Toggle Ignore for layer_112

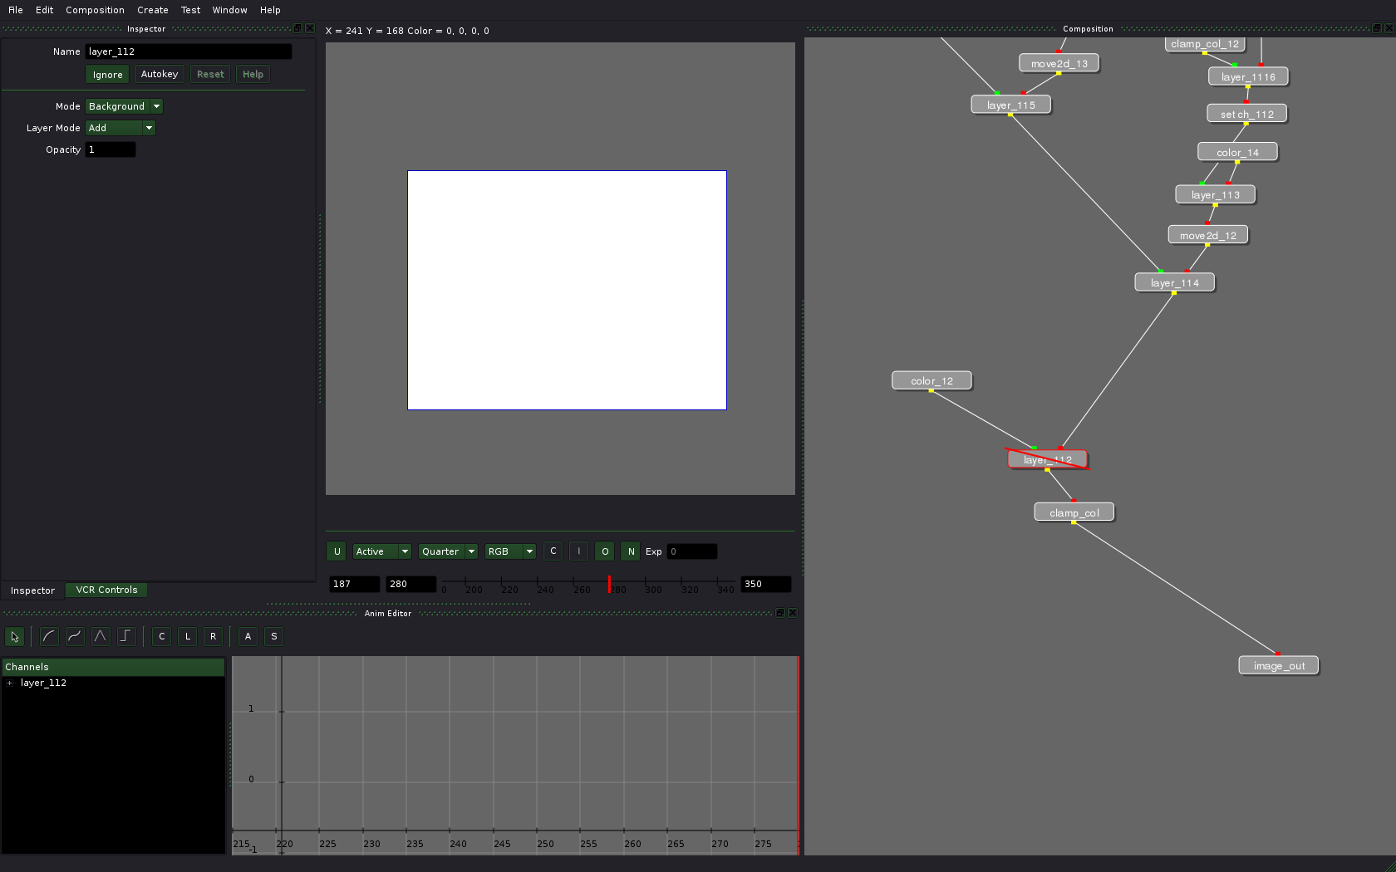107,75
